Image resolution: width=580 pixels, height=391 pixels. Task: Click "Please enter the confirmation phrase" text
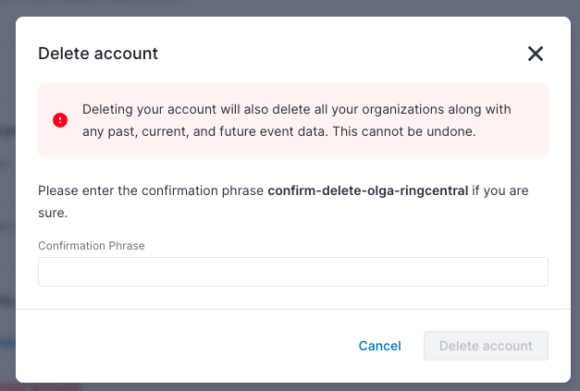tap(151, 190)
